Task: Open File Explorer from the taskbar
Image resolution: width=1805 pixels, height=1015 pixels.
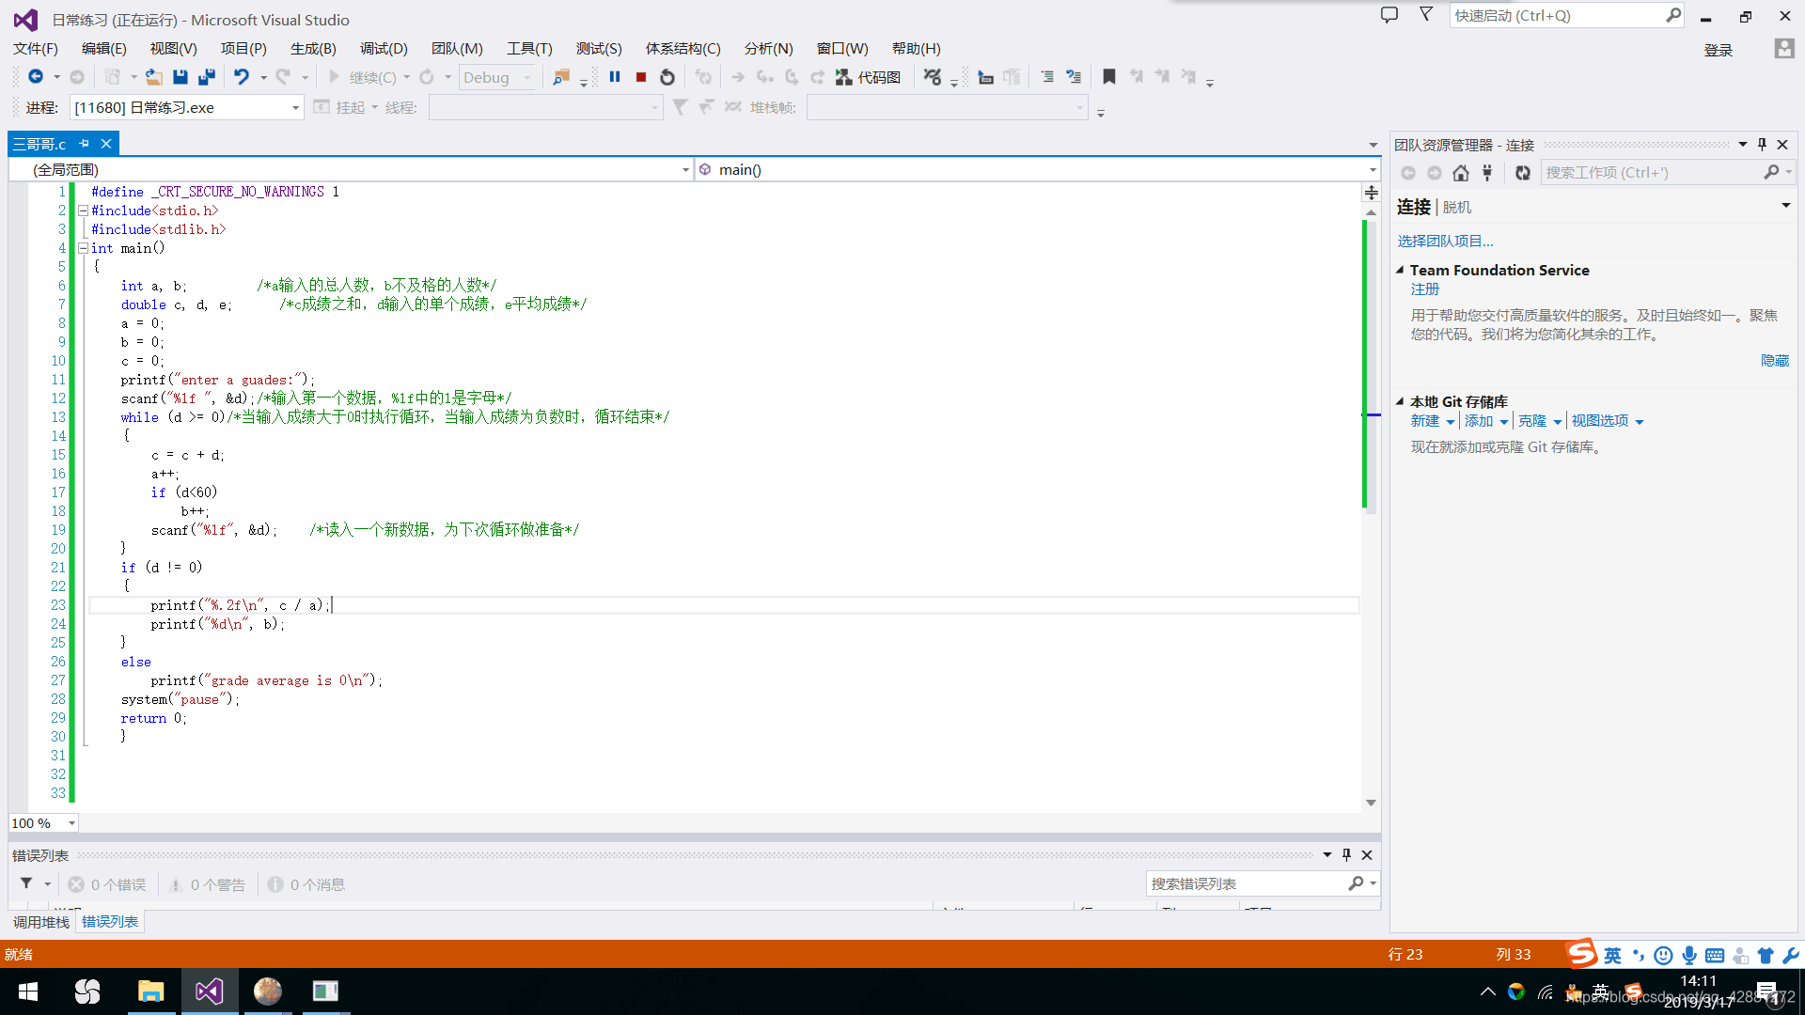Action: pyautogui.click(x=150, y=992)
